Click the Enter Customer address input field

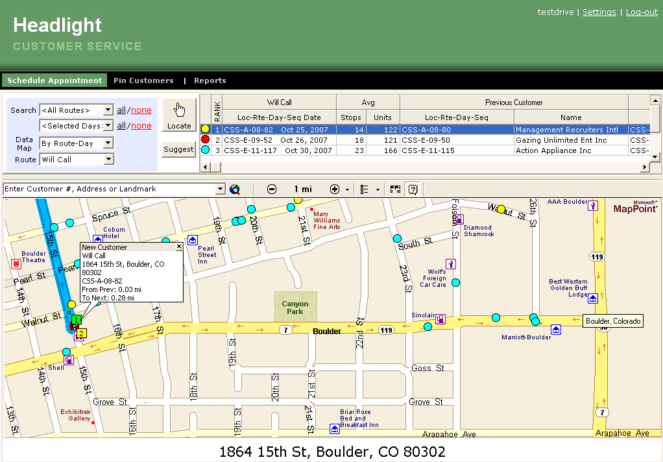pyautogui.click(x=110, y=189)
